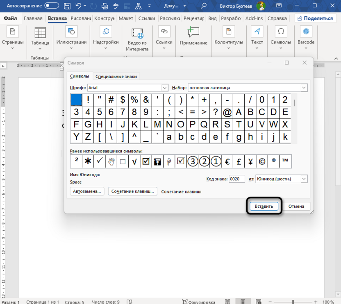Switch to the Главная tab
Screen dimensions: 341x304
[33, 18]
